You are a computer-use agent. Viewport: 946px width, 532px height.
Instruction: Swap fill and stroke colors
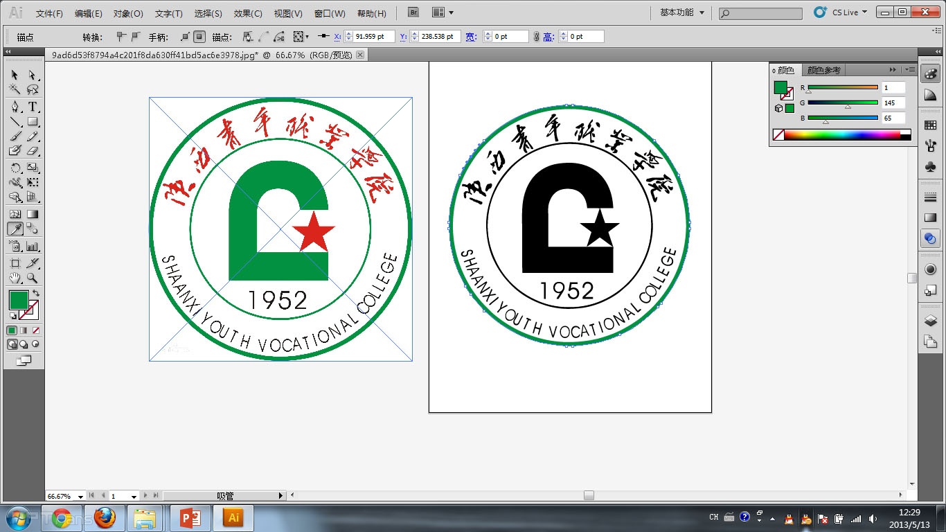pos(36,294)
